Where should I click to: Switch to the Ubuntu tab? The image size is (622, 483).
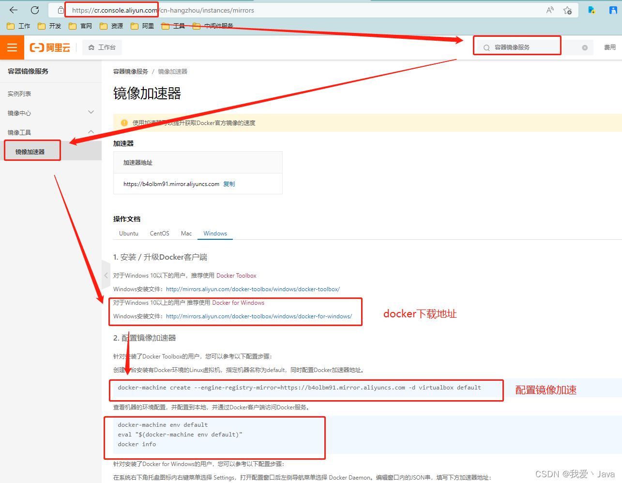pyautogui.click(x=129, y=234)
